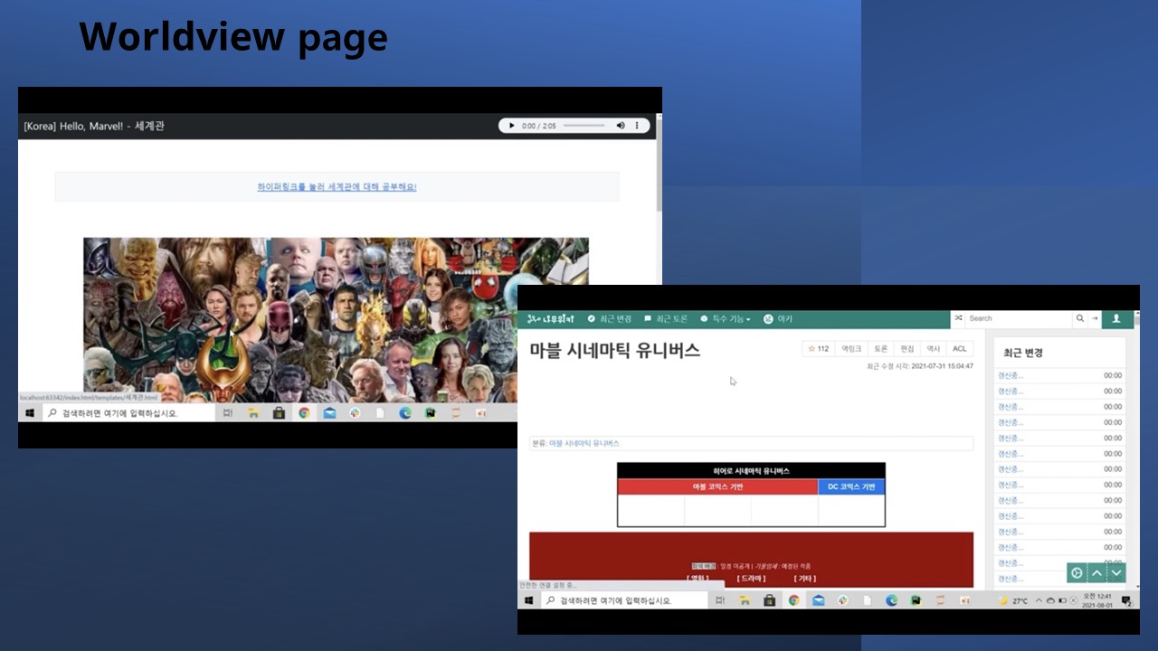This screenshot has width=1158, height=651.
Task: Click the 나무위키 logo in the green header
Action: 551,318
